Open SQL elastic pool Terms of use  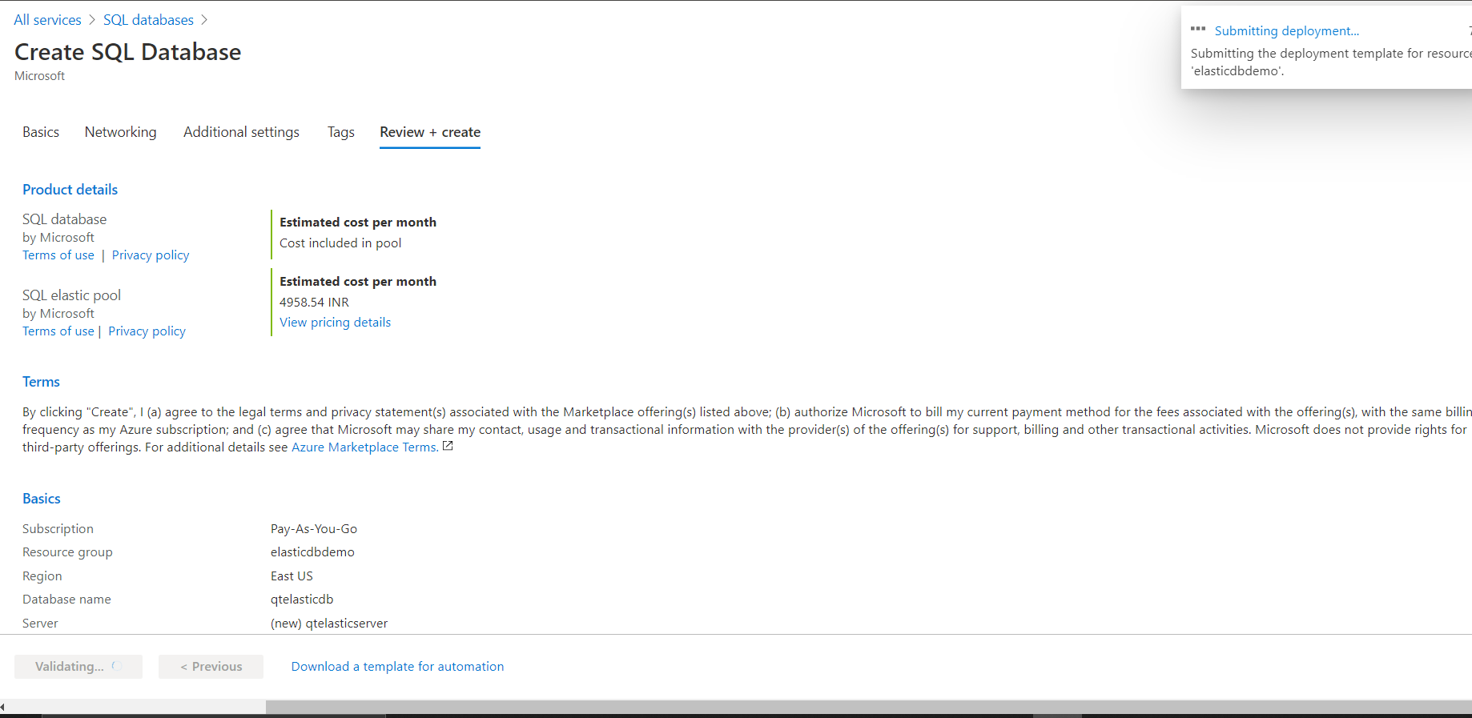point(58,331)
